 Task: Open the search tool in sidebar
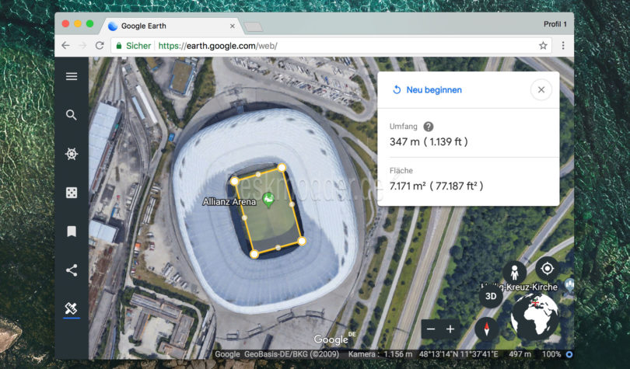coord(72,115)
